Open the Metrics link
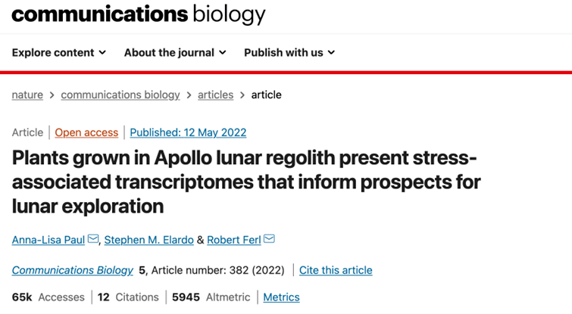 click(281, 297)
